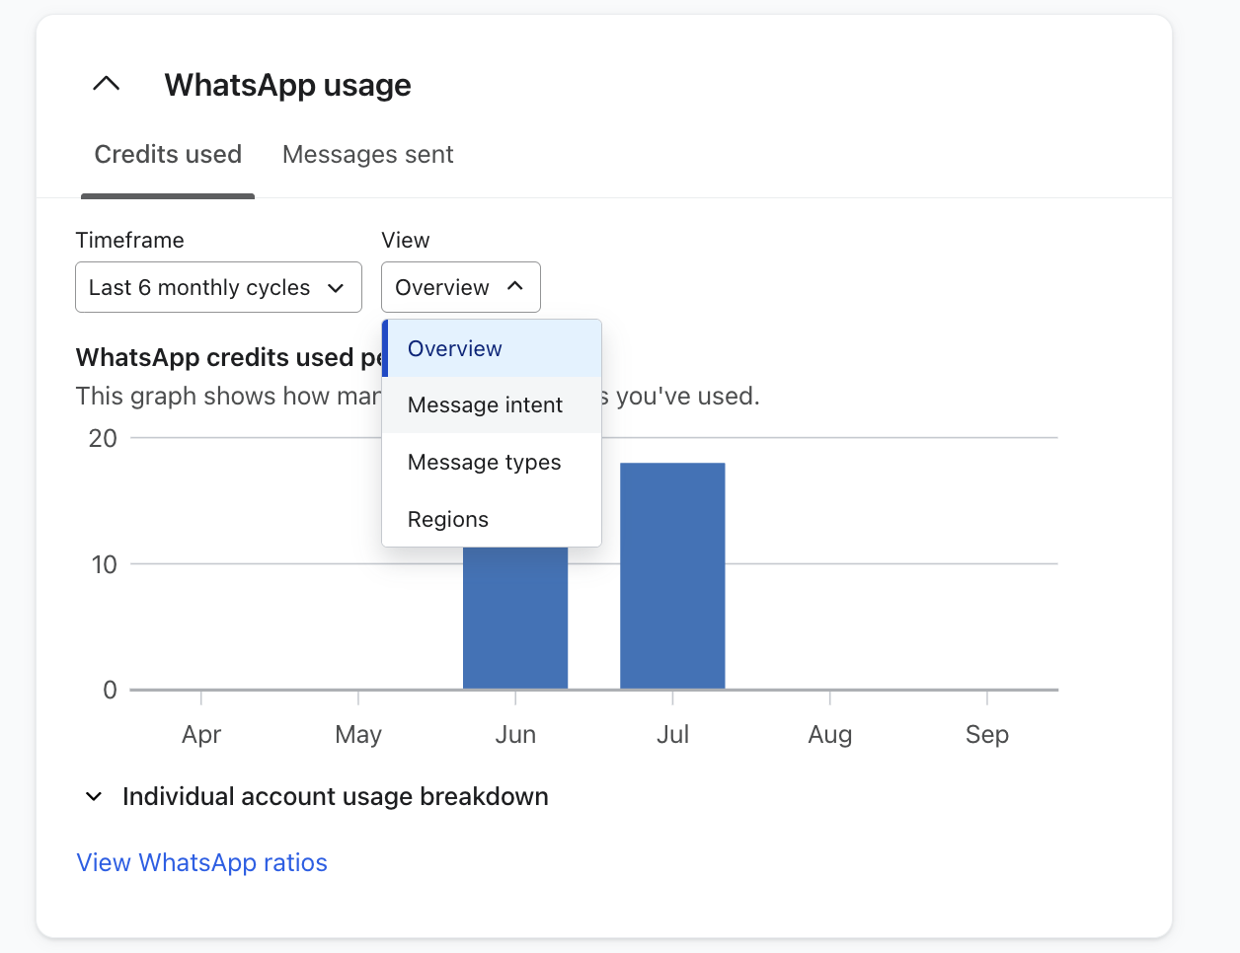Screen dimensions: 1240x953
Task: Switch to the Credits used tab
Action: [x=168, y=155]
